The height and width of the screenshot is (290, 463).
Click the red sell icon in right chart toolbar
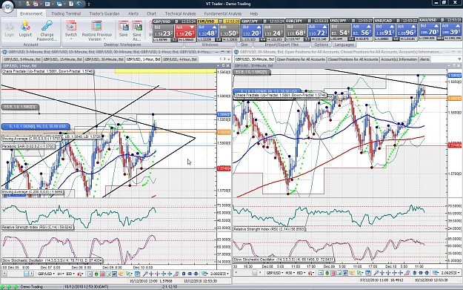coord(333,273)
